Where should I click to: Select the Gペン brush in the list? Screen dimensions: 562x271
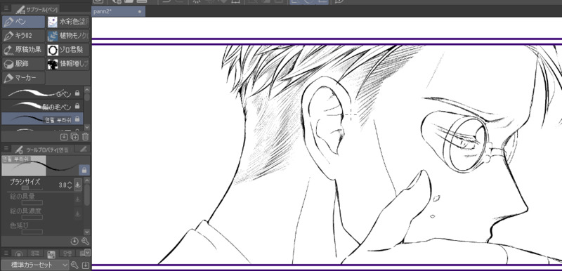coord(42,94)
